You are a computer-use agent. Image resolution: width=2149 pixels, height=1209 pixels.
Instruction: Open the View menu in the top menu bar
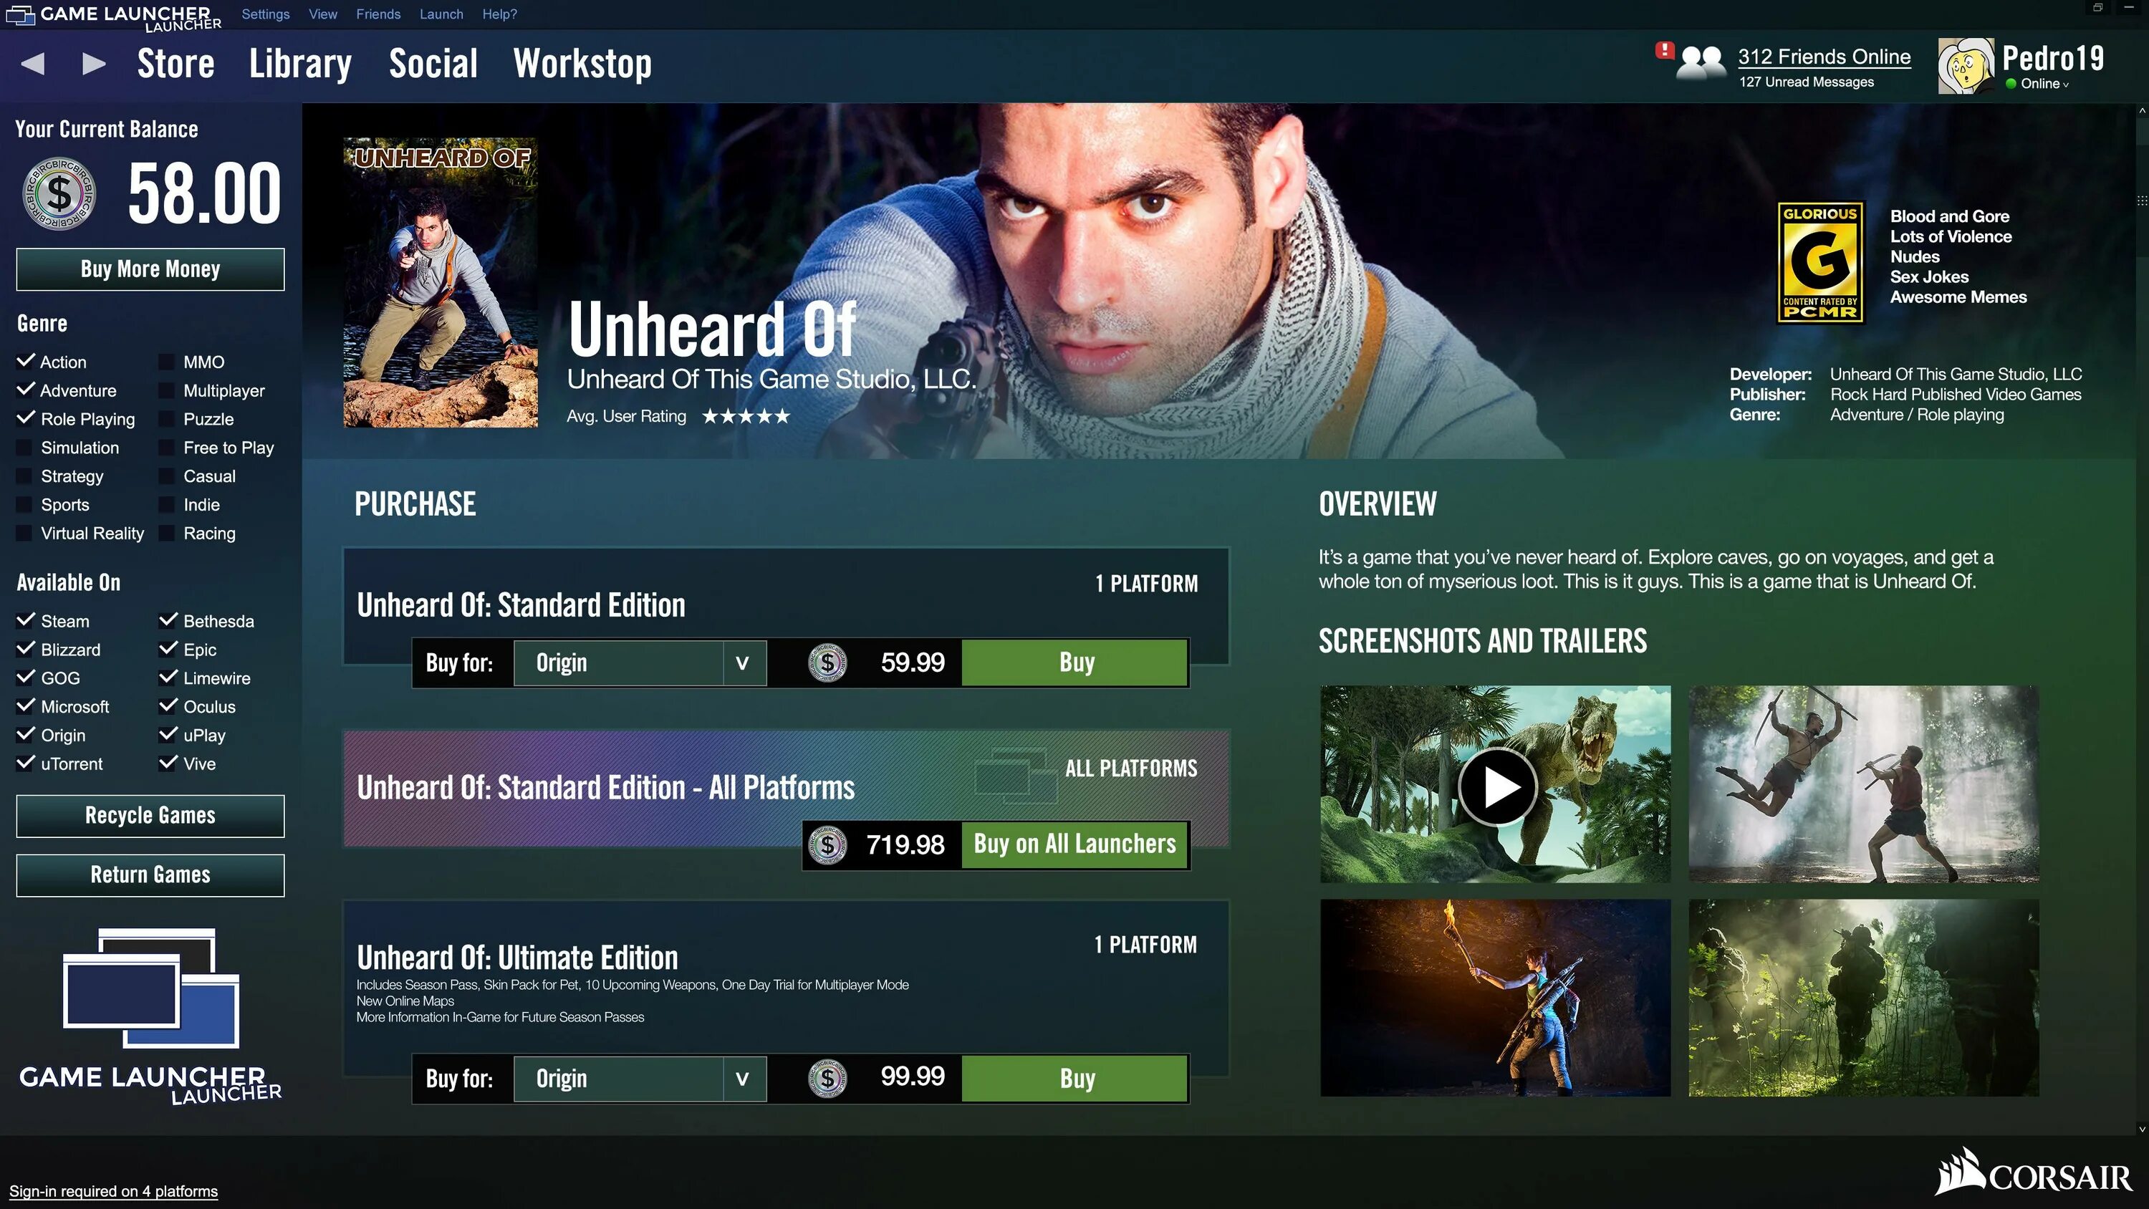(x=322, y=14)
